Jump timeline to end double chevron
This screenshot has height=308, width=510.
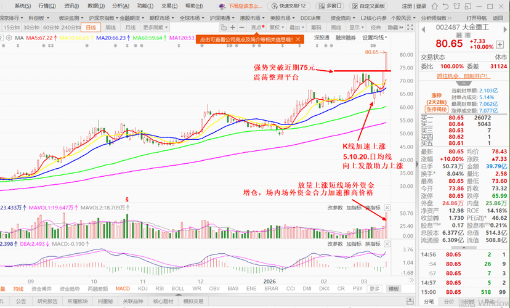[411, 280]
